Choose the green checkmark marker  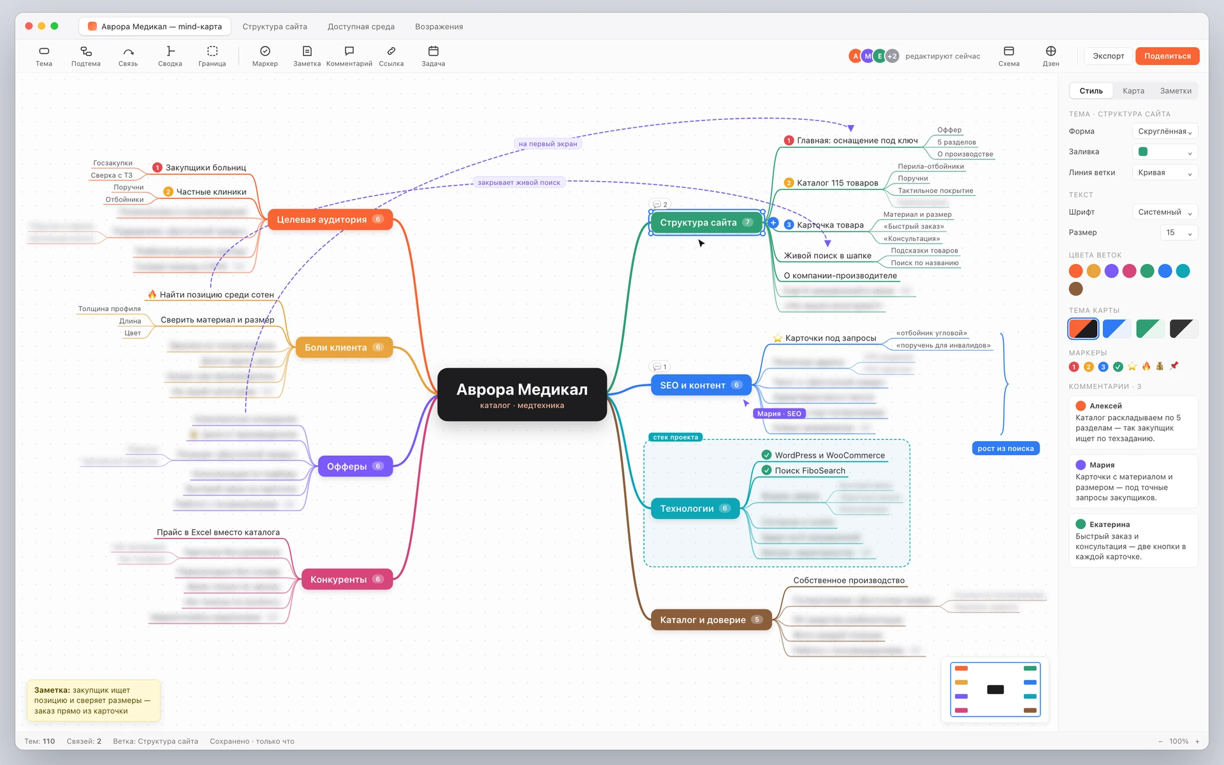(x=1118, y=367)
